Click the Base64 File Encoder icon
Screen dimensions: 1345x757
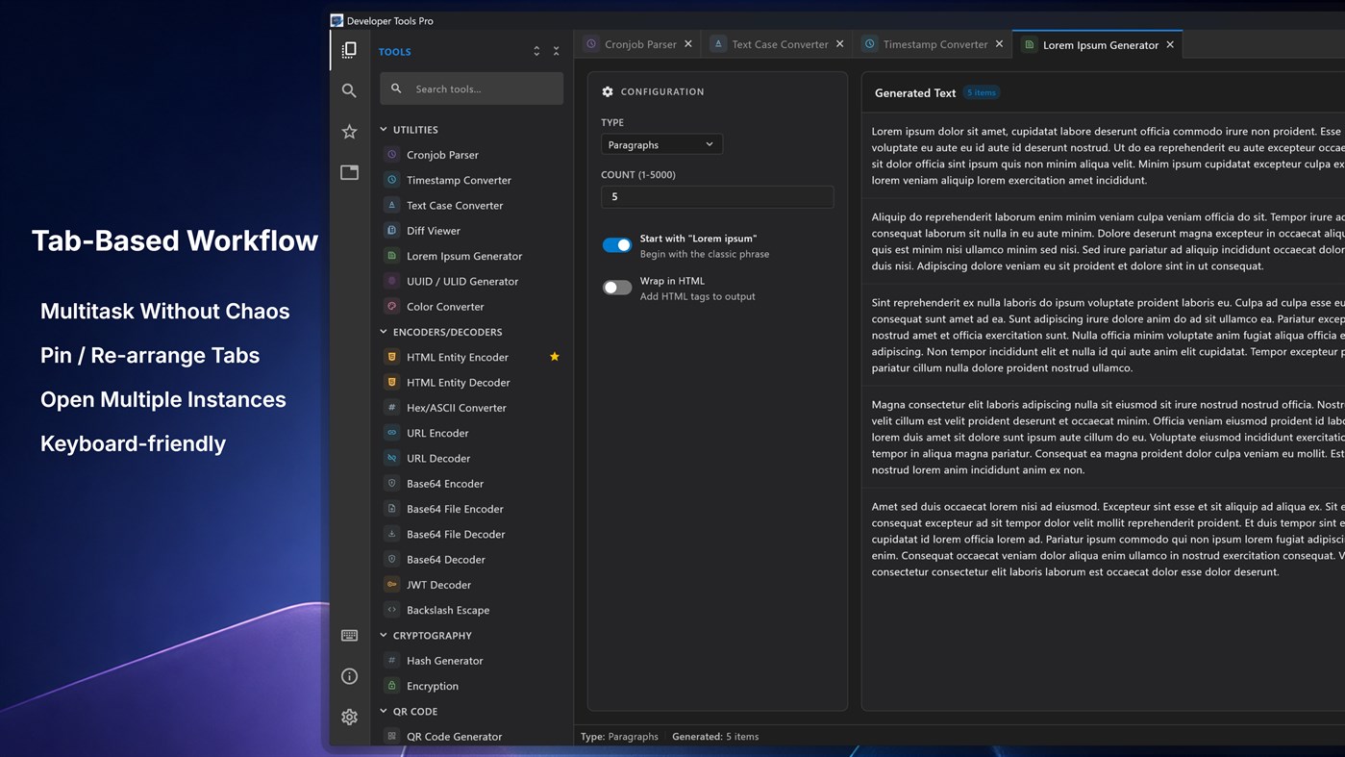(x=391, y=509)
